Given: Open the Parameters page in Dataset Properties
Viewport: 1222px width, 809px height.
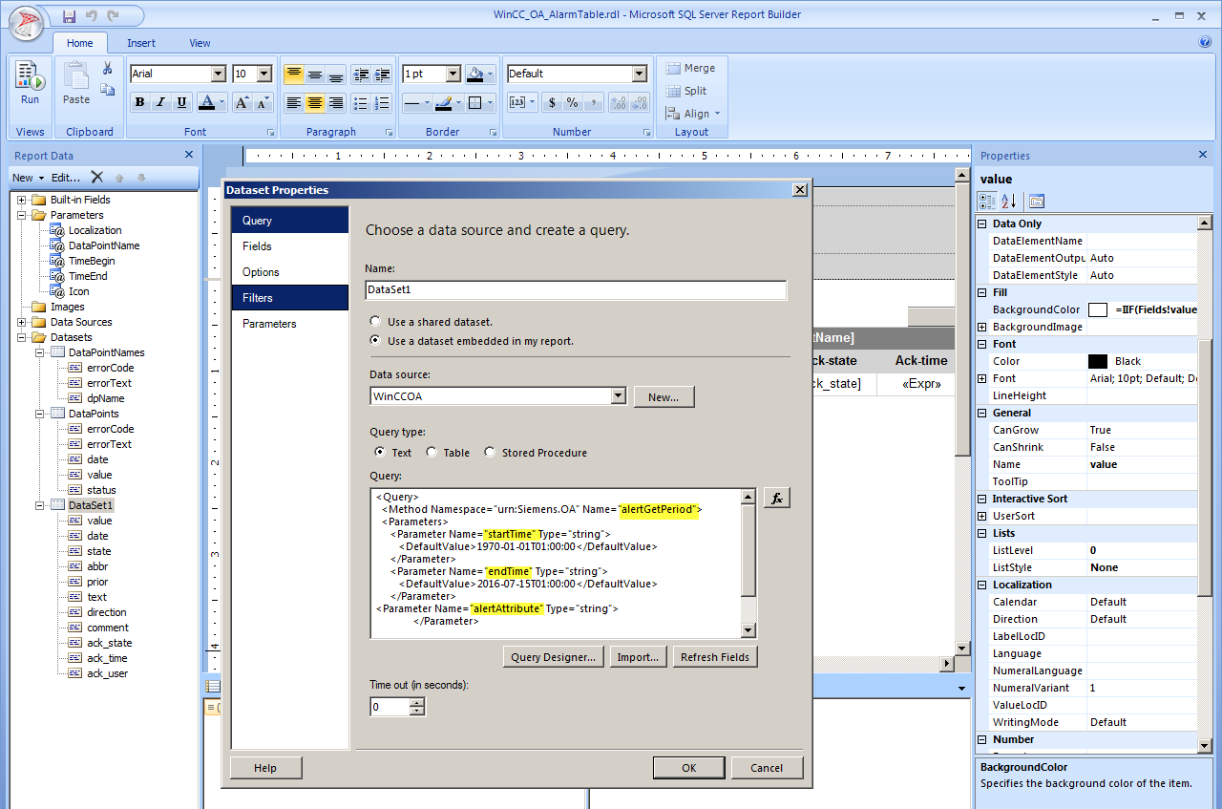Looking at the screenshot, I should [x=290, y=324].
